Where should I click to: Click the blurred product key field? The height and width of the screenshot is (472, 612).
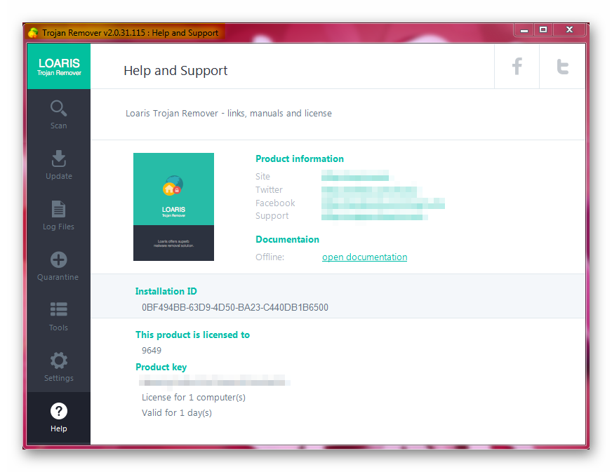(x=215, y=380)
